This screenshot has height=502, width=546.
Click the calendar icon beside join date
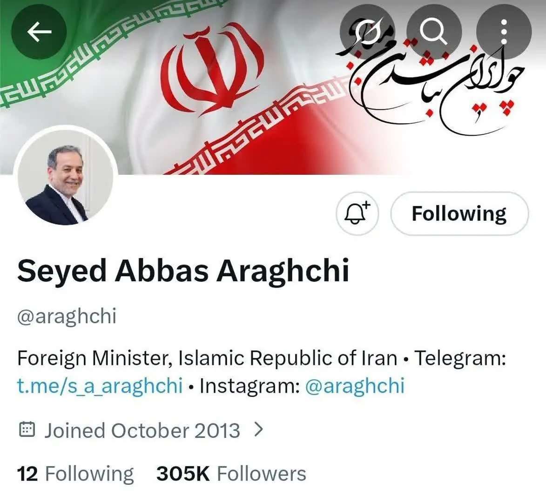[x=27, y=429]
